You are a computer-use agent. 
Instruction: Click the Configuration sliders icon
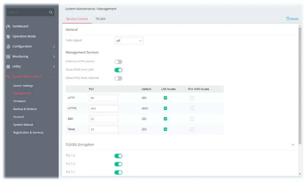[x=8, y=47]
